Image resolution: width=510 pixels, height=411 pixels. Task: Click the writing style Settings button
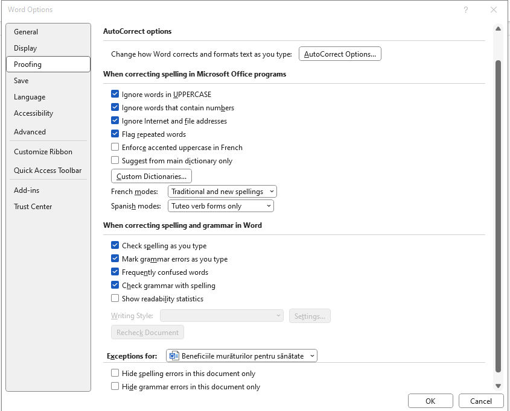[310, 316]
